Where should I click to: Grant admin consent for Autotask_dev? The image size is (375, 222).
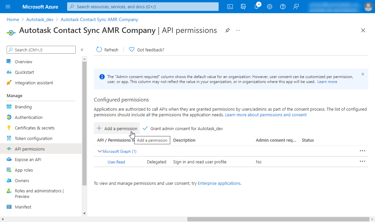point(183,128)
